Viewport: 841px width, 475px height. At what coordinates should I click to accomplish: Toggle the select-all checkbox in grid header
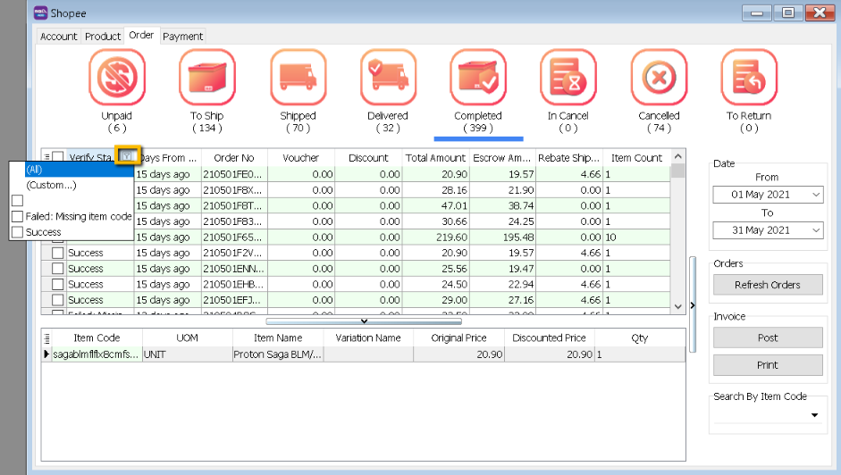58,158
